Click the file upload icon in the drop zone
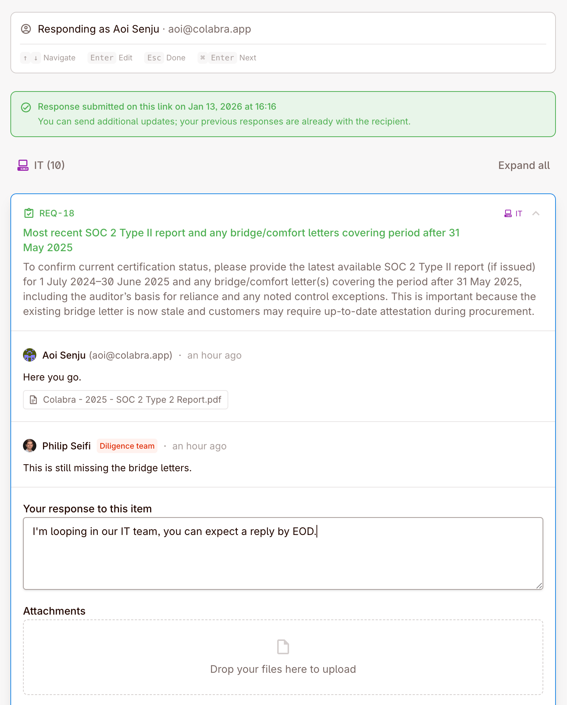The height and width of the screenshot is (705, 567). pyautogui.click(x=283, y=647)
